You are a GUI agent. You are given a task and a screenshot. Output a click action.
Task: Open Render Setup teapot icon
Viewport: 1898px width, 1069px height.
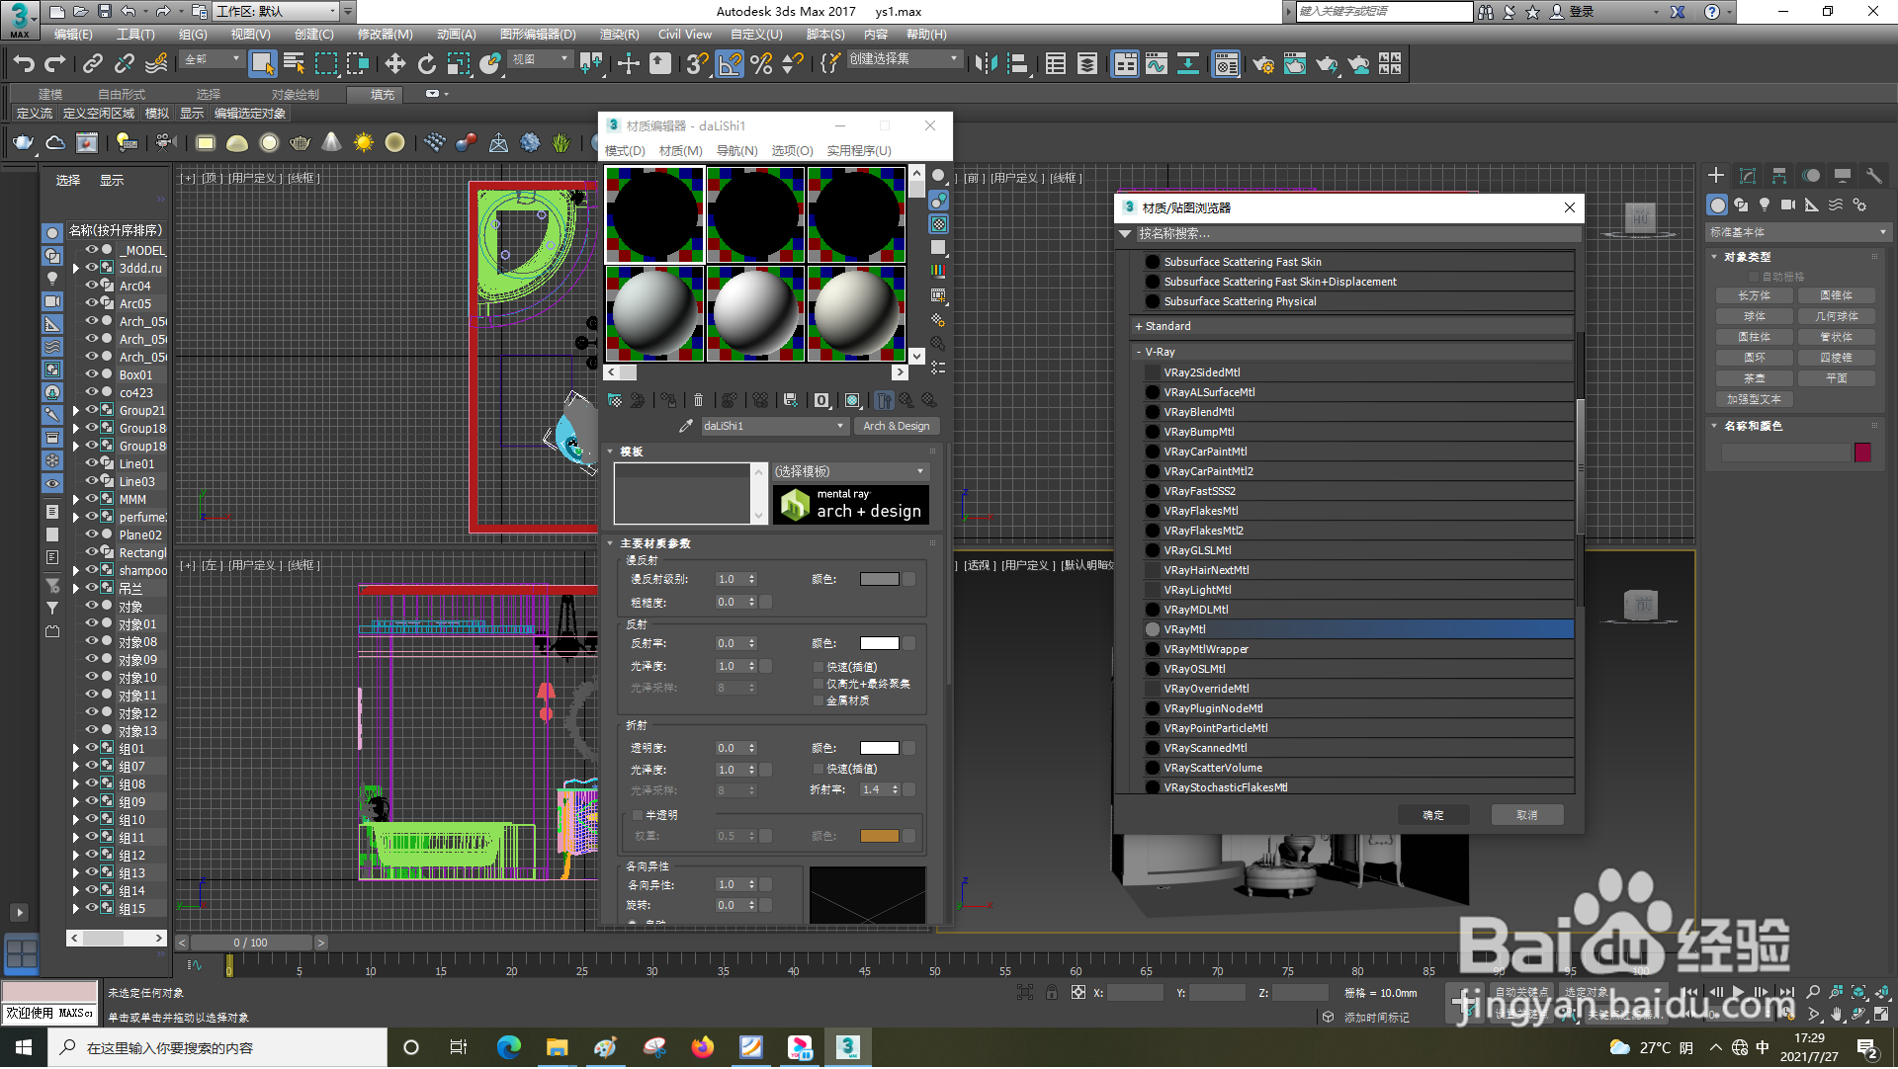pyautogui.click(x=1262, y=64)
